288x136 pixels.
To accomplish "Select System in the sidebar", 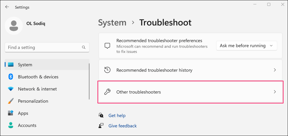I will point(25,65).
